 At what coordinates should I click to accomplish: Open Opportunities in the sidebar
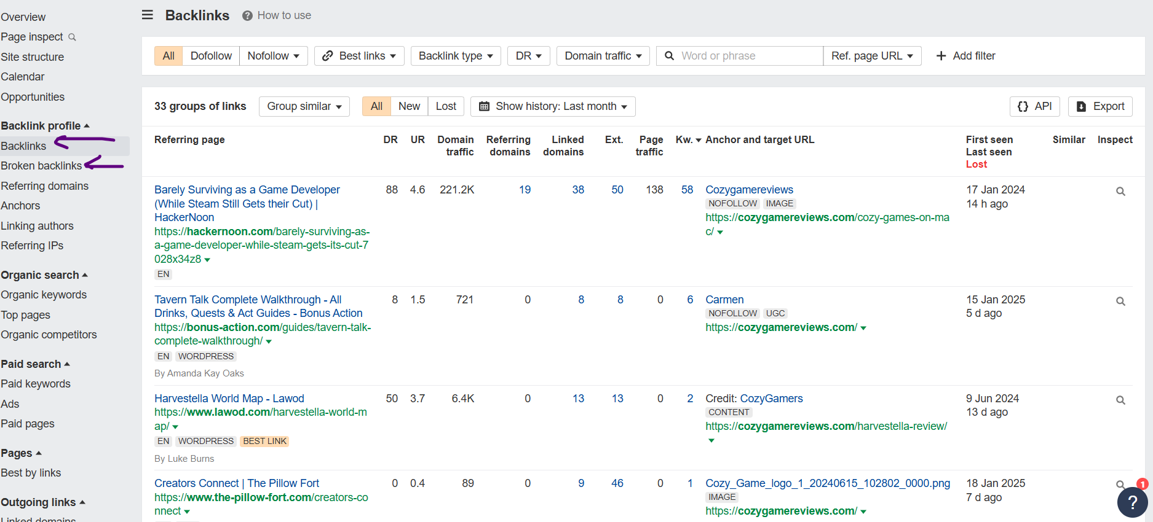point(33,97)
